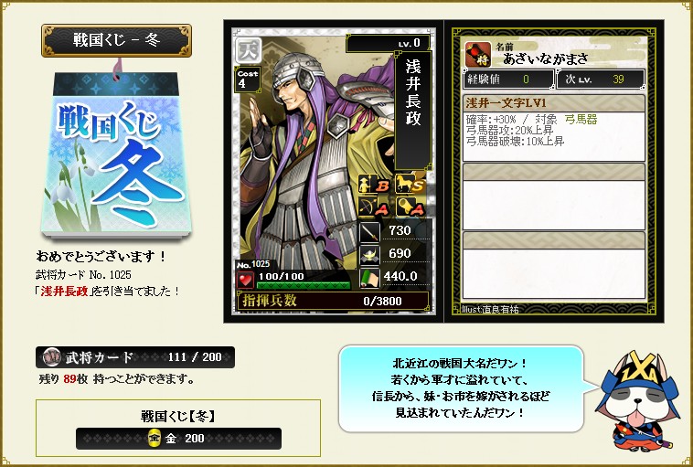Click the siege weapon aptitude A icon
This screenshot has width=693, height=467.
coord(410,207)
